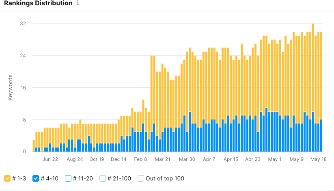Select the Out of top 100 label
The width and height of the screenshot is (334, 191).
click(165, 178)
